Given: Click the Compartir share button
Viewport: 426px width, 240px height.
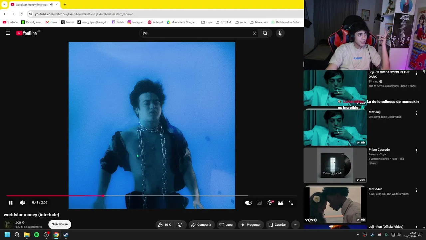Looking at the screenshot, I should point(201,225).
